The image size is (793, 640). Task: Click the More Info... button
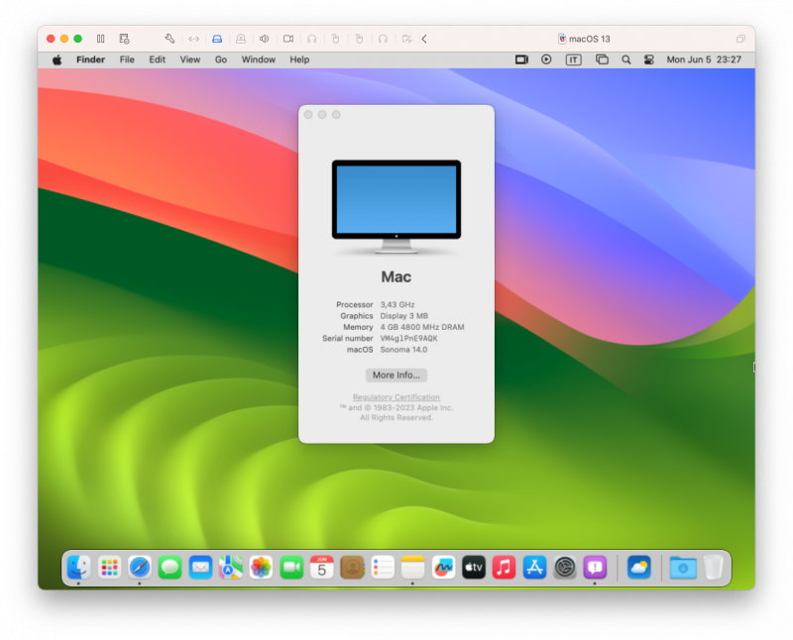click(396, 375)
